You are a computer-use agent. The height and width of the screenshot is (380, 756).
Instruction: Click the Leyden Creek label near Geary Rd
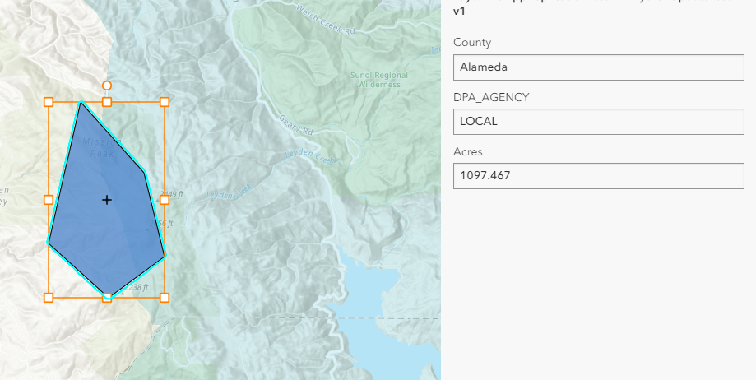[308, 156]
